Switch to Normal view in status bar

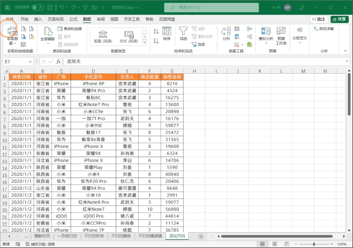point(262,244)
